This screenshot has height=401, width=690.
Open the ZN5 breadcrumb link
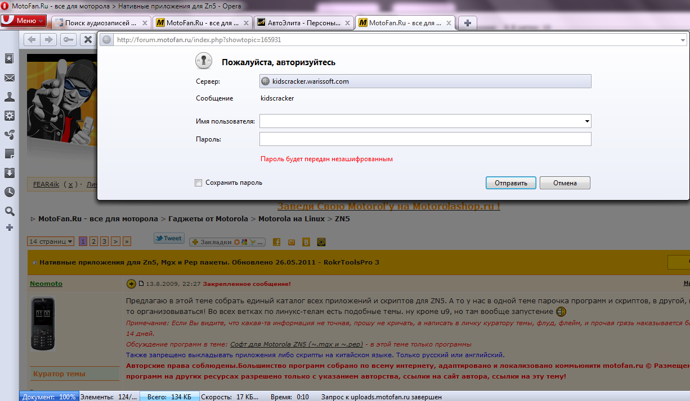[x=342, y=218]
